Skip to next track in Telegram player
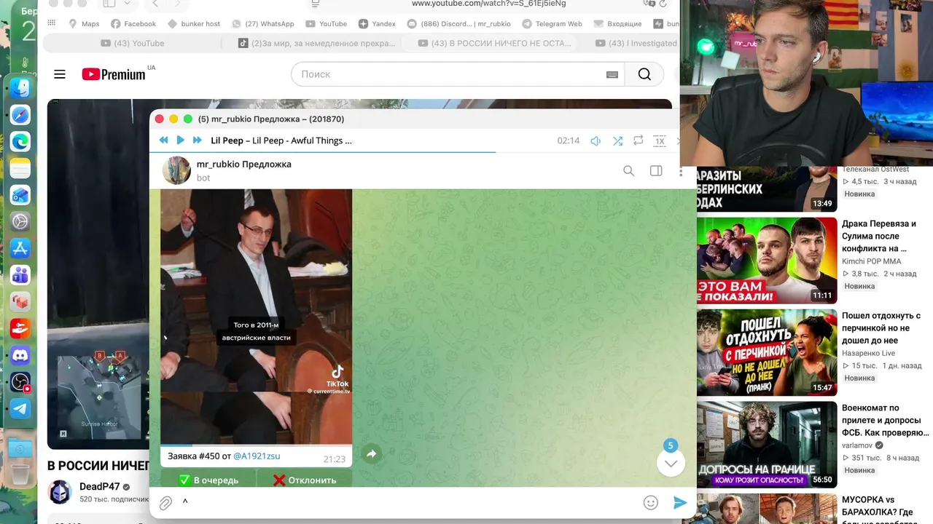 pyautogui.click(x=197, y=140)
